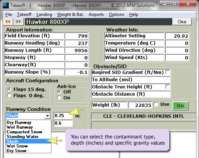Open the Options menu
The image size is (199, 158).
[x=117, y=14]
